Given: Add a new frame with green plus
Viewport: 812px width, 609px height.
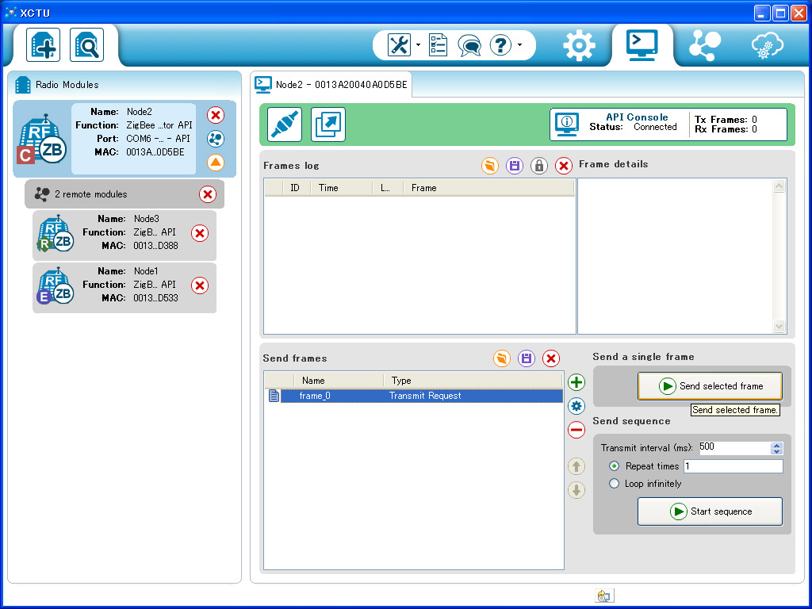Looking at the screenshot, I should point(576,382).
